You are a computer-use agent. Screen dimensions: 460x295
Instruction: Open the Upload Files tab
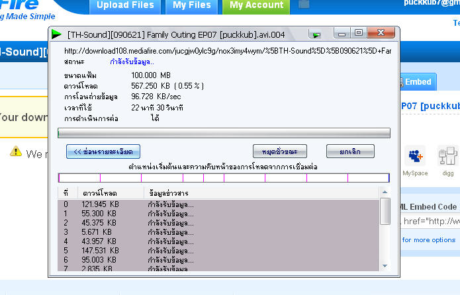click(x=125, y=5)
